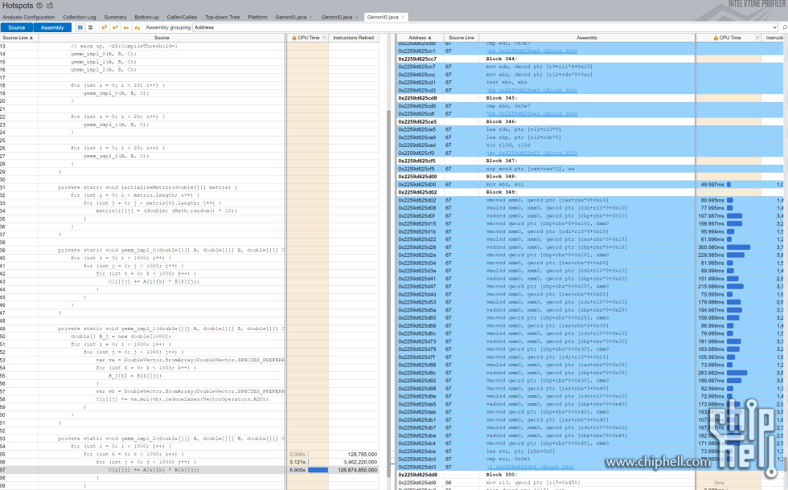This screenshot has height=490, width=788.
Task: Switch to the Platform tab
Action: pos(257,17)
